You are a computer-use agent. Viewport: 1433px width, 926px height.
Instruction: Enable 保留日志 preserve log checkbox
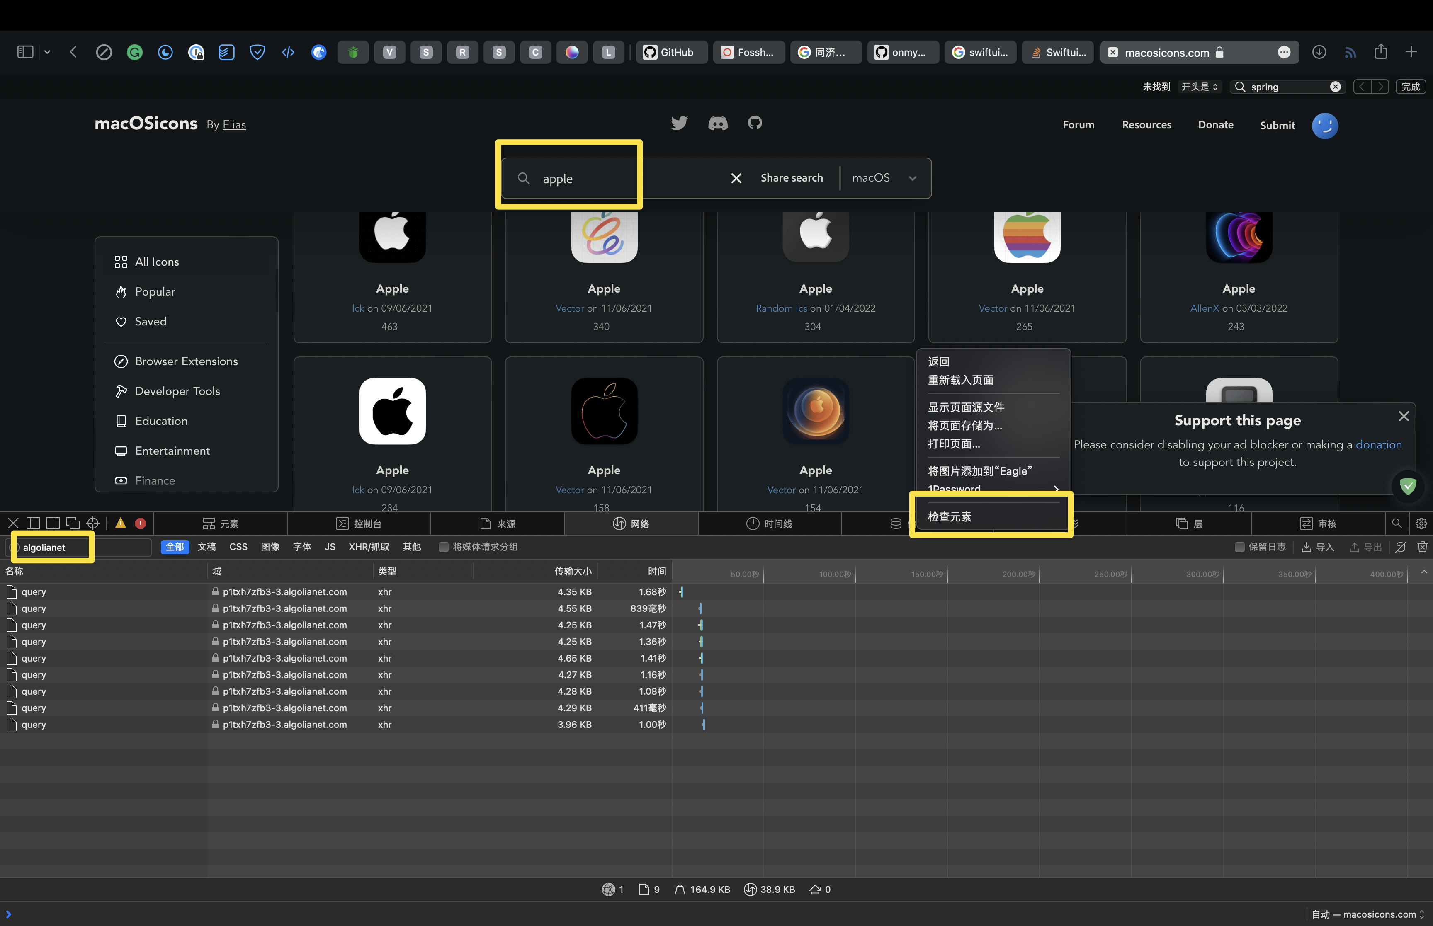[1239, 547]
